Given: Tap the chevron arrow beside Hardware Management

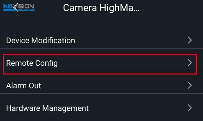Looking at the screenshot, I should pos(190,108).
